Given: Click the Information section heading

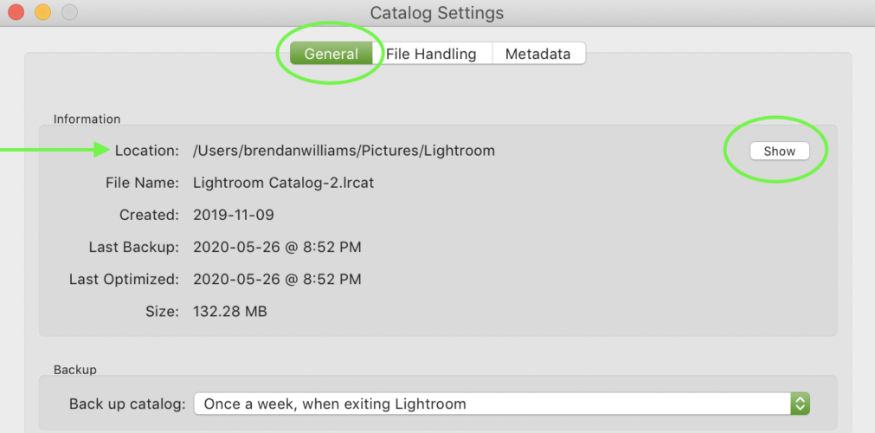Looking at the screenshot, I should click(x=87, y=119).
